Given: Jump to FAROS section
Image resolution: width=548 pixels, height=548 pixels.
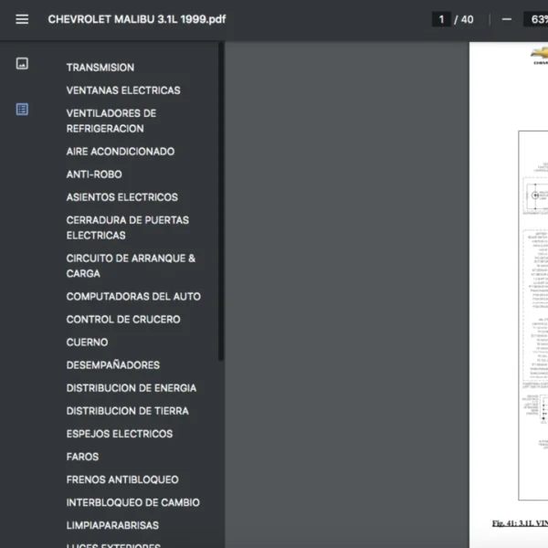Looking at the screenshot, I should pyautogui.click(x=82, y=457).
